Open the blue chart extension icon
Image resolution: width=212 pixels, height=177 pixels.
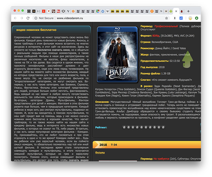click(181, 18)
